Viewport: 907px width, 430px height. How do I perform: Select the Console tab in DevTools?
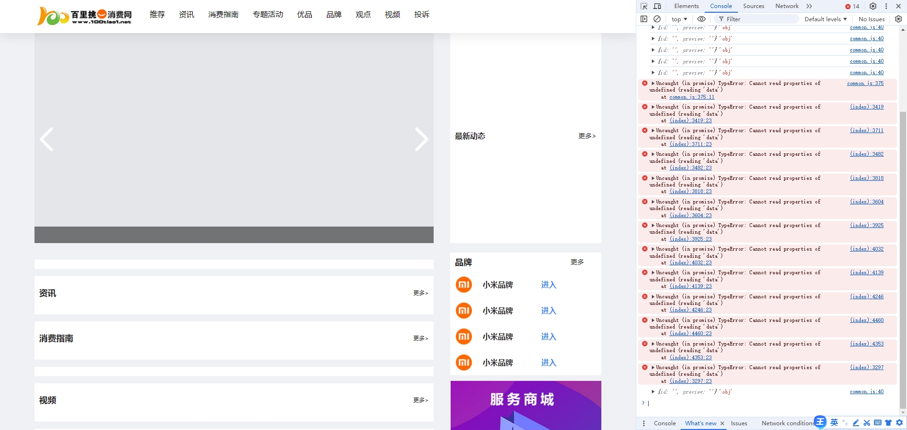click(x=721, y=6)
